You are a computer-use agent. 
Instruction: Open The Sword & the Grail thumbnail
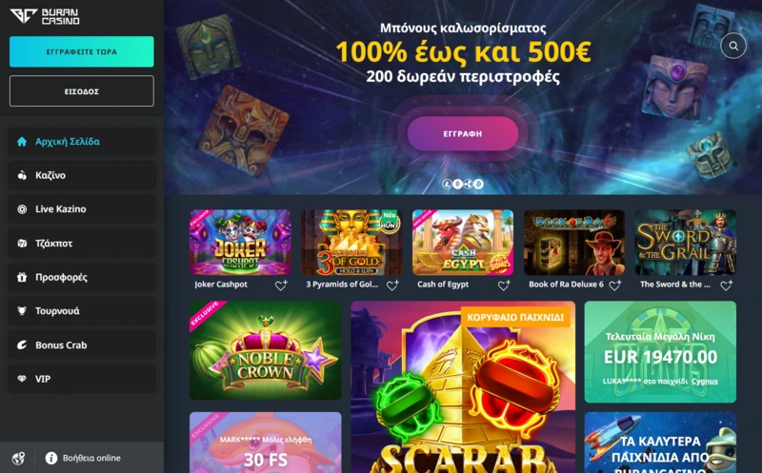click(685, 243)
